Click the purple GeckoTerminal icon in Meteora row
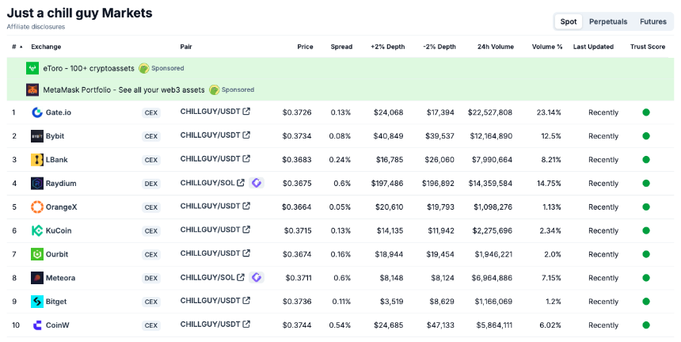 257,277
